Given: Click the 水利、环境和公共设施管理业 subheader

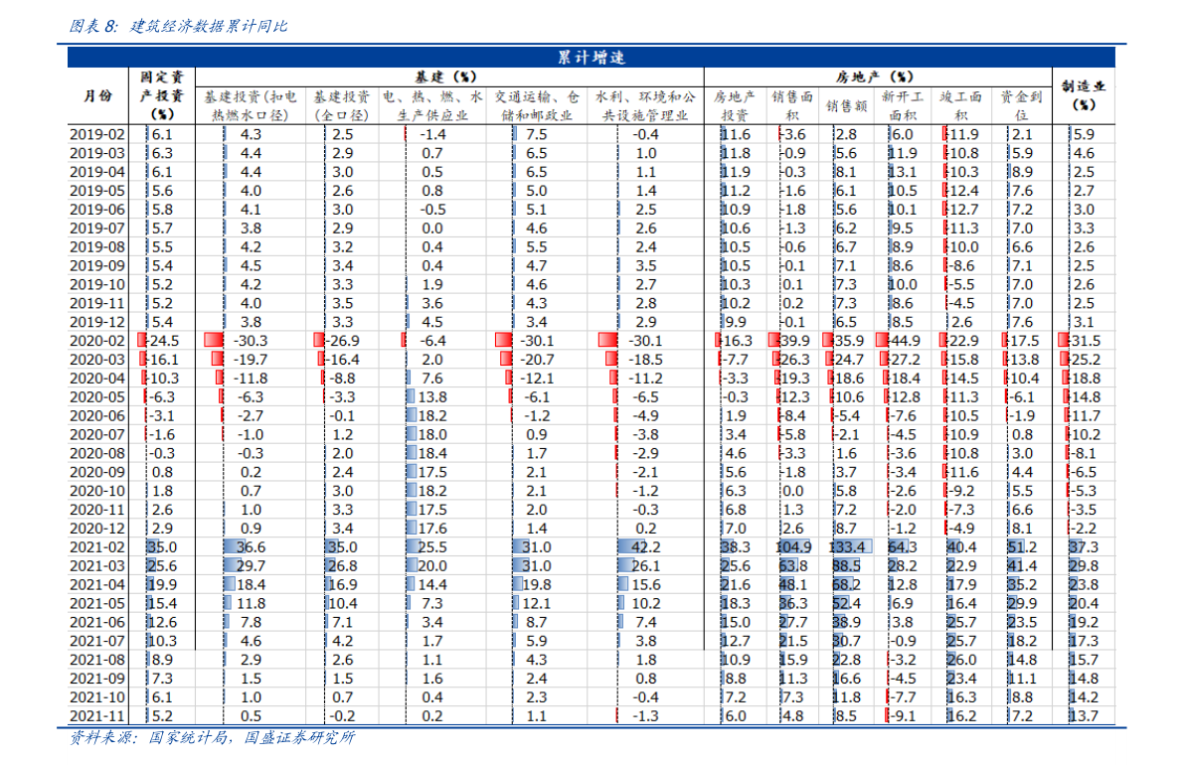Looking at the screenshot, I should click(644, 105).
